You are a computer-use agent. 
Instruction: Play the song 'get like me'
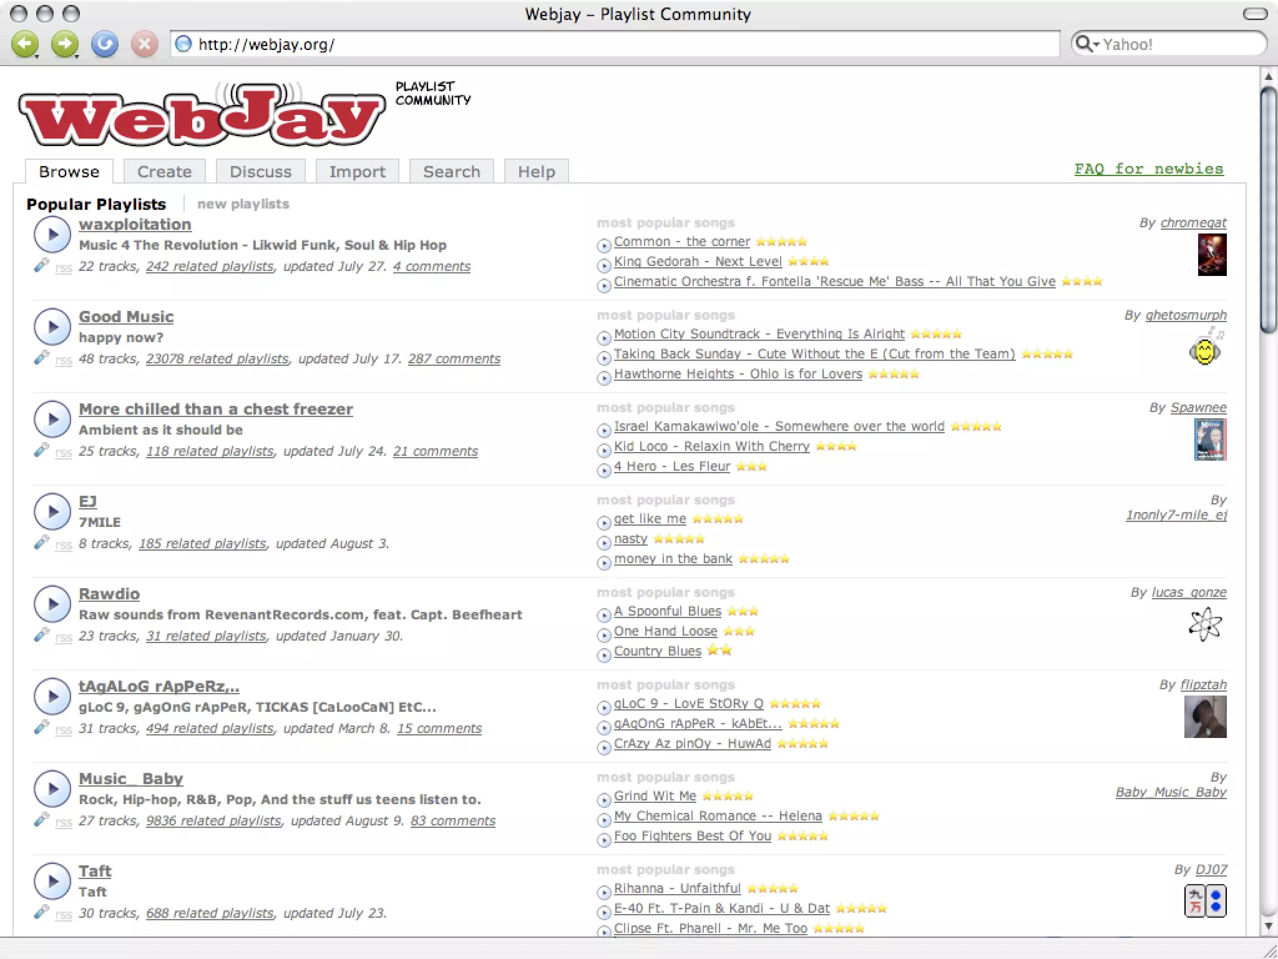603,523
